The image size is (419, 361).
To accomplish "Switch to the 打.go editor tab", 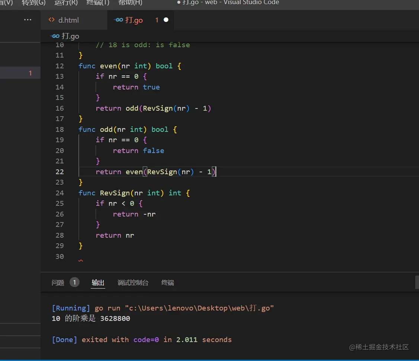I will pyautogui.click(x=141, y=20).
